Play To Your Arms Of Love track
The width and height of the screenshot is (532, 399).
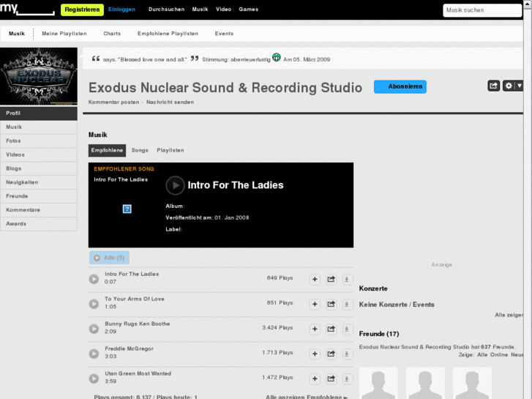point(94,304)
